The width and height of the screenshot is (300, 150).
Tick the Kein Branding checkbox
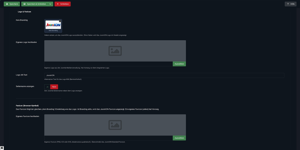point(60,21)
